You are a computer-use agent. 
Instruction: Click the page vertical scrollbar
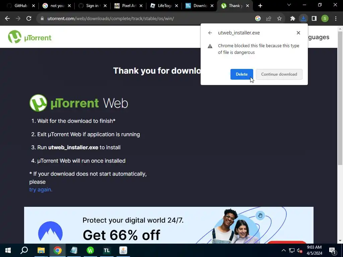(x=340, y=98)
